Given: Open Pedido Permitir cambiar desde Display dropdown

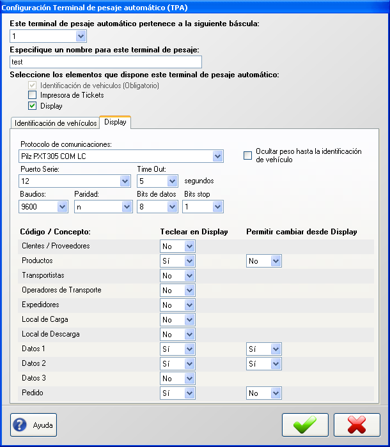Looking at the screenshot, I should 264,393.
